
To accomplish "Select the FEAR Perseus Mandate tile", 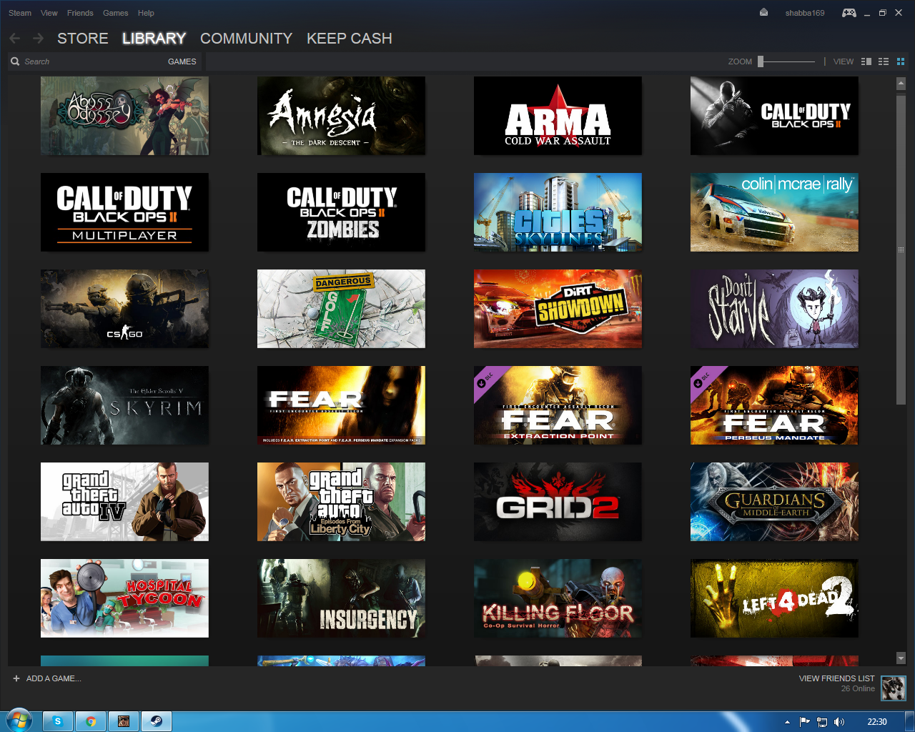I will click(x=774, y=405).
